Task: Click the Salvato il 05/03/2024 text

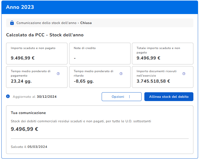Action: click(x=29, y=147)
